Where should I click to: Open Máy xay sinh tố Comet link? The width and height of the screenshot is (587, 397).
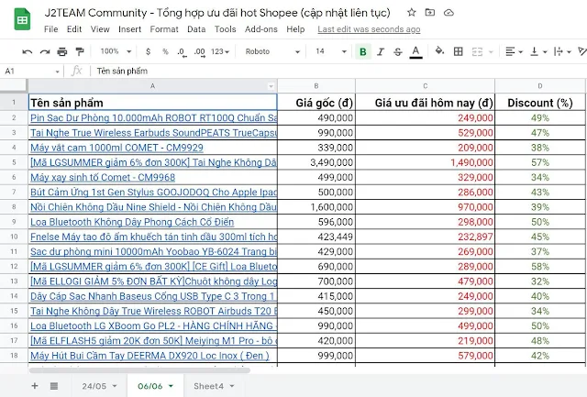coord(103,177)
